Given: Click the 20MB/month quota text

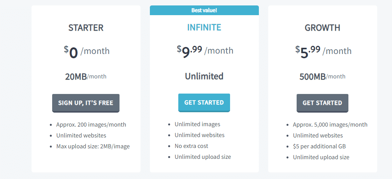Looking at the screenshot, I should [x=86, y=76].
